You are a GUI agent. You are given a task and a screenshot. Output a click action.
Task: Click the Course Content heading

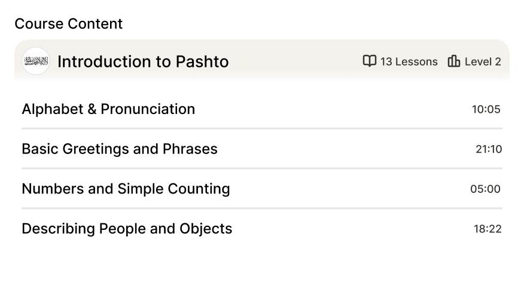click(x=68, y=24)
